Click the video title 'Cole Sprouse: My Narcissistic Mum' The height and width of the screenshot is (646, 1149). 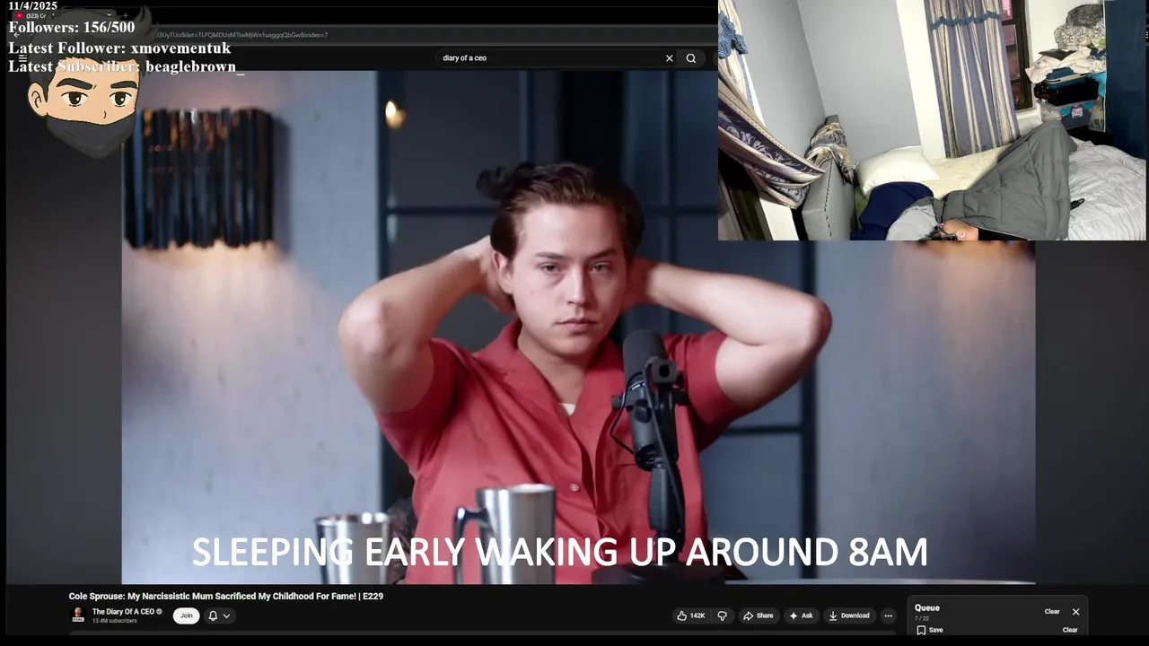(226, 596)
